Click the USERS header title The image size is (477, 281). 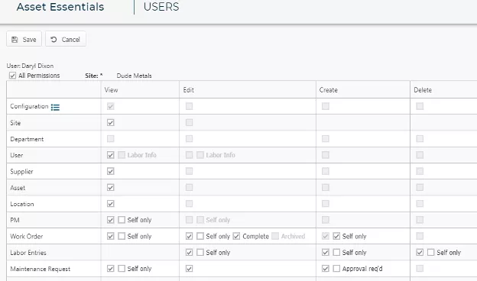(x=161, y=7)
